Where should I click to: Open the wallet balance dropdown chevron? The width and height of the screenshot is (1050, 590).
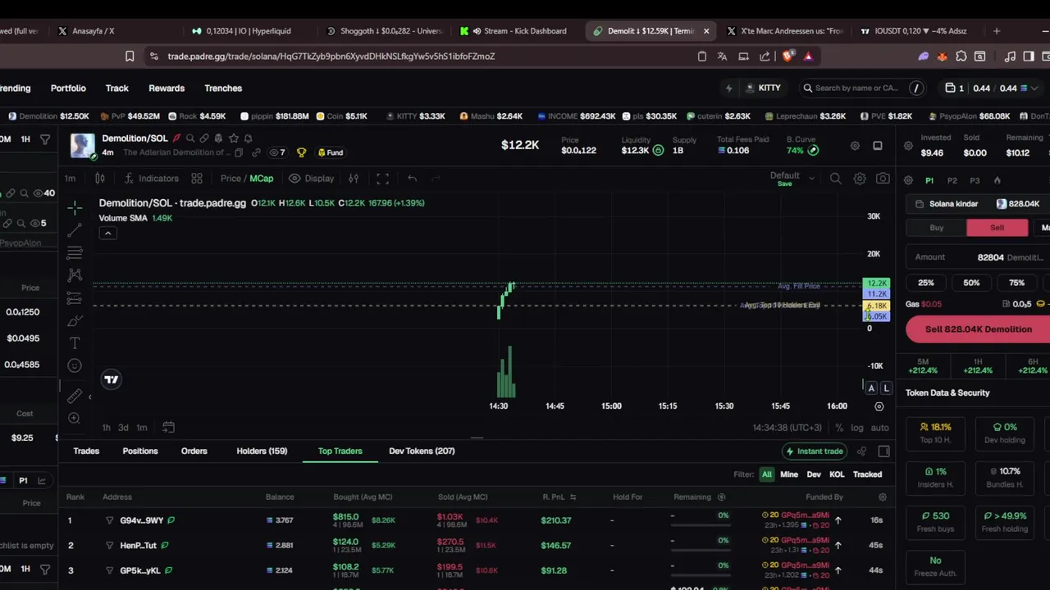point(1034,88)
